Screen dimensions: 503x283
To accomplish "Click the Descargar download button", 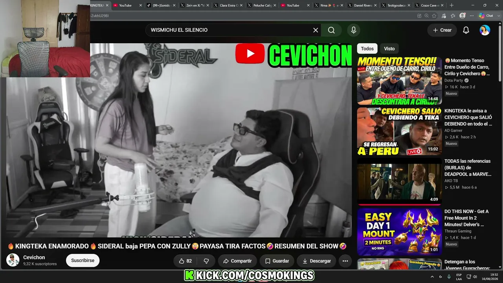I will (x=317, y=261).
